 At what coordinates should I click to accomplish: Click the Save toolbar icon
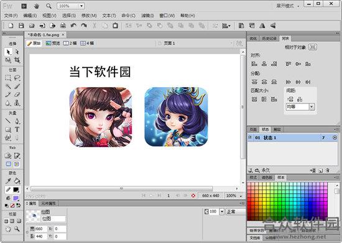21,26
